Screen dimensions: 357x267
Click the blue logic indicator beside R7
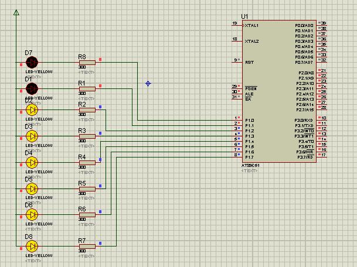click(100, 244)
